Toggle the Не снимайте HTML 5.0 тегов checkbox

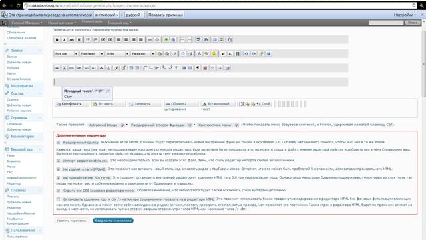pos(58,178)
